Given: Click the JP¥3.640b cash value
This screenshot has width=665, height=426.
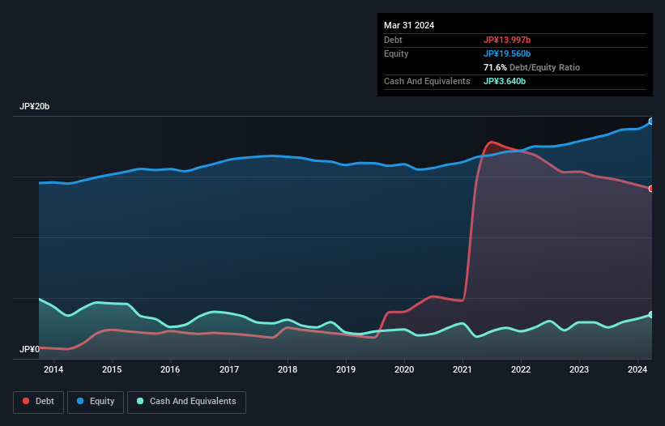Looking at the screenshot, I should [505, 81].
